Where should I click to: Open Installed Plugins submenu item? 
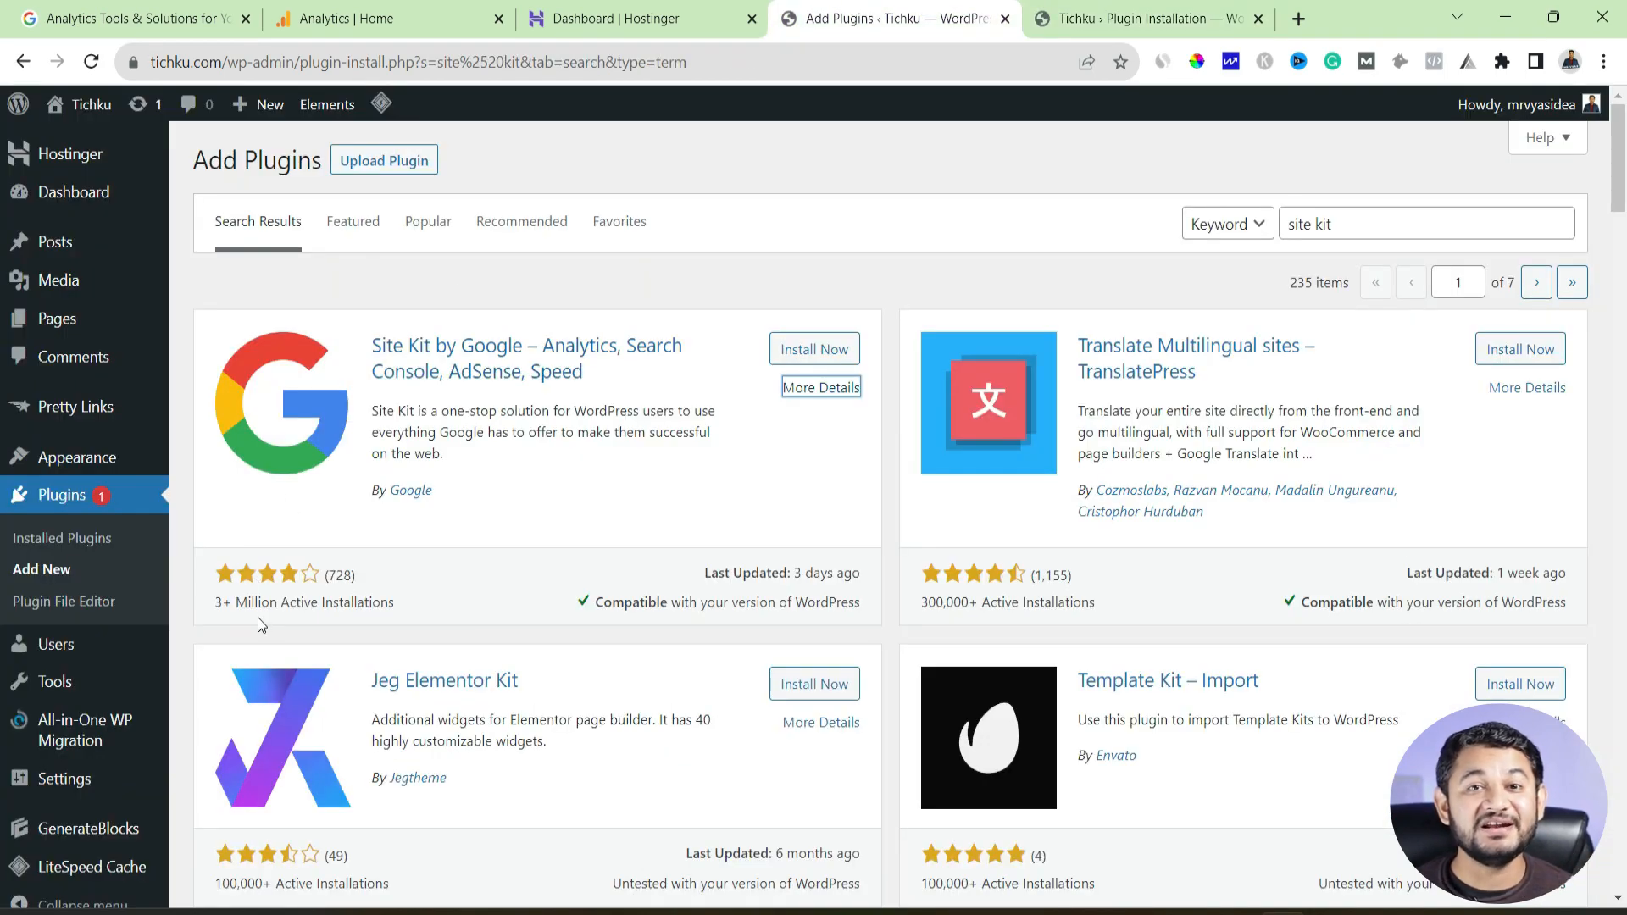pyautogui.click(x=62, y=538)
